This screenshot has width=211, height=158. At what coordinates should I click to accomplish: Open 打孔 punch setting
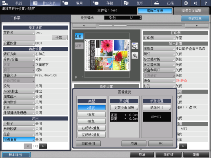point(159,86)
